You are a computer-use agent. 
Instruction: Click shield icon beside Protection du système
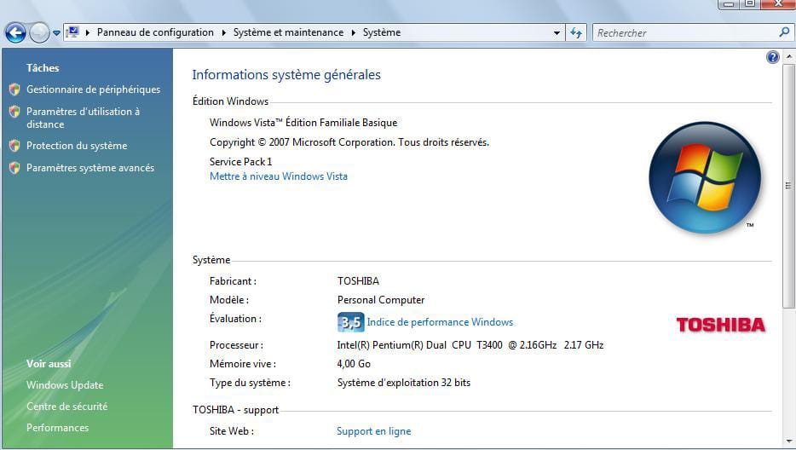tap(14, 146)
